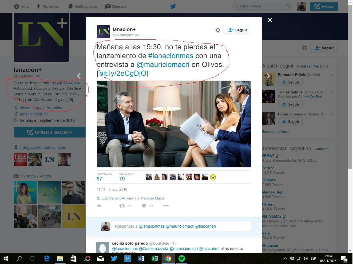Go to previous tweet with left arrow
Screen dimensions: 353x264
[x=79, y=76]
